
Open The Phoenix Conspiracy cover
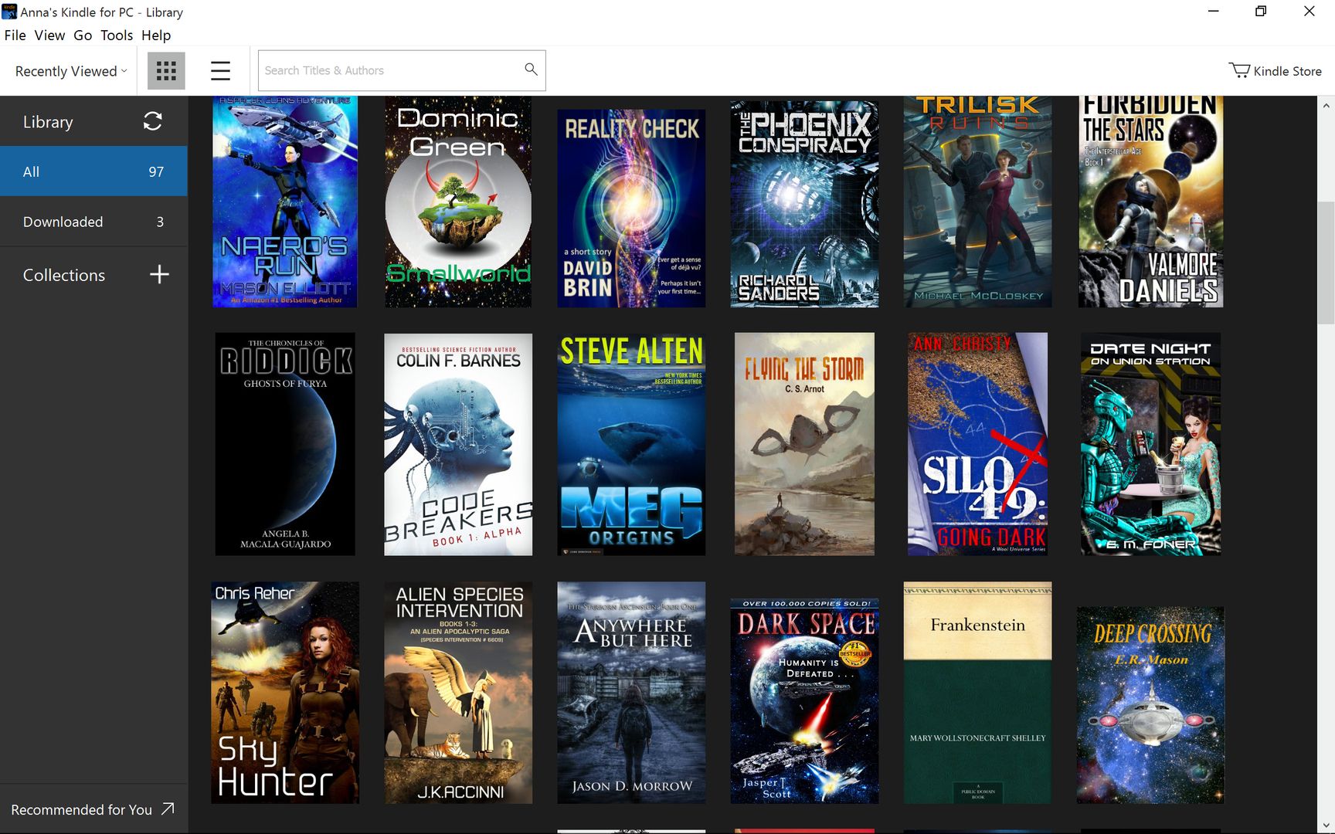804,204
